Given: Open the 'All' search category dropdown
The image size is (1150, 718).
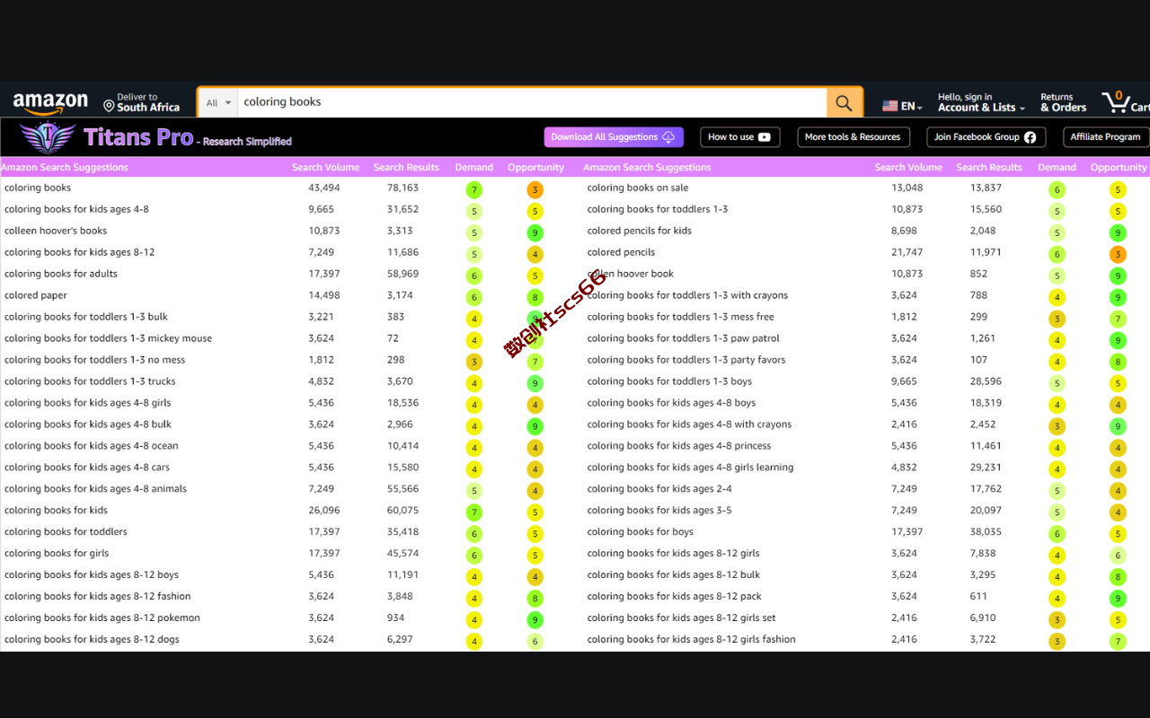Looking at the screenshot, I should [x=218, y=102].
